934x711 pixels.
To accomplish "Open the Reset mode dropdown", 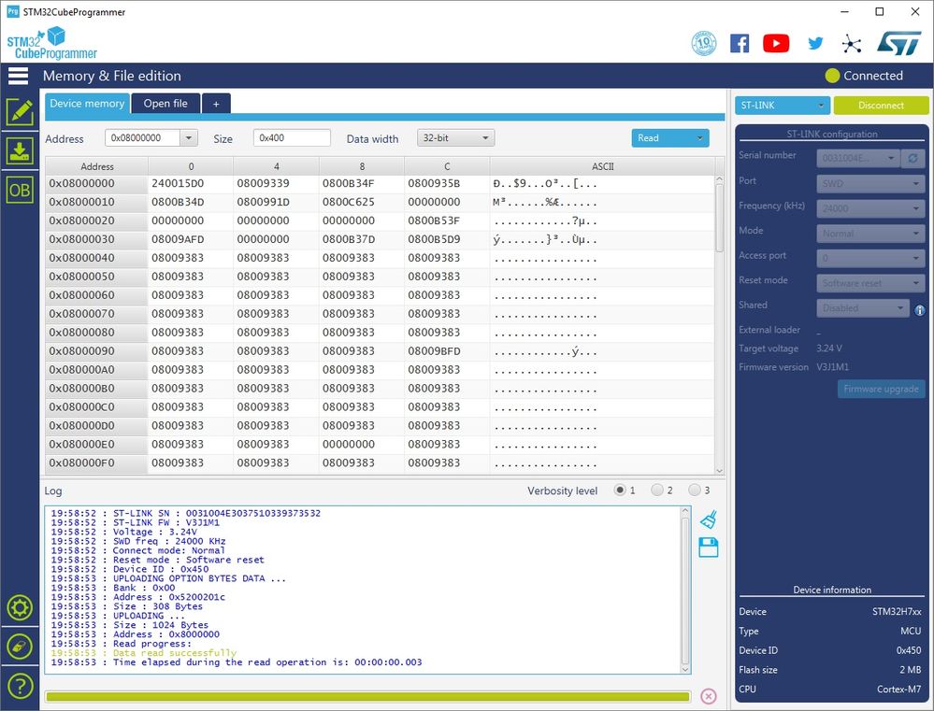I will point(870,283).
